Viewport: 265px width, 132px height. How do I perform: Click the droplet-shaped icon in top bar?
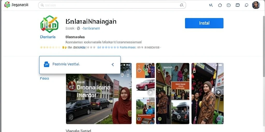(220, 5)
